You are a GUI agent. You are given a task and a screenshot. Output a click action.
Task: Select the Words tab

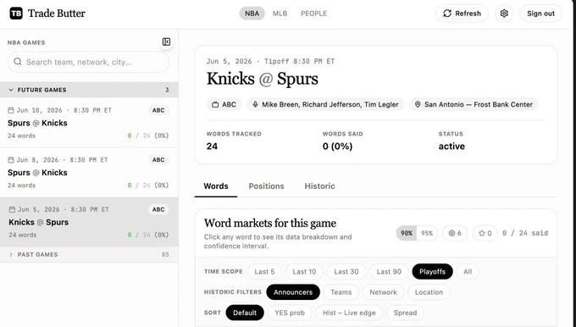pos(216,186)
